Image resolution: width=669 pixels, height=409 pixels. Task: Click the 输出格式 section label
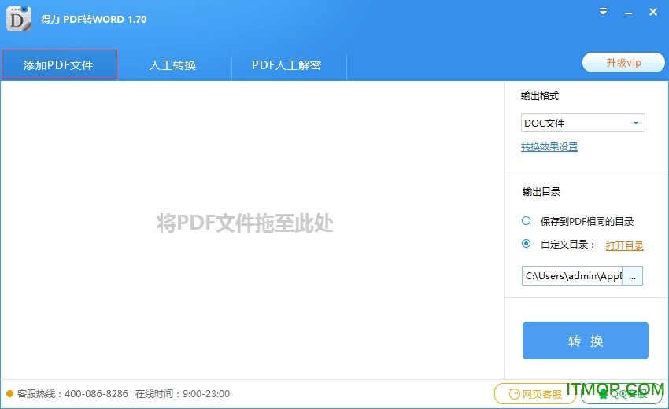[x=540, y=96]
